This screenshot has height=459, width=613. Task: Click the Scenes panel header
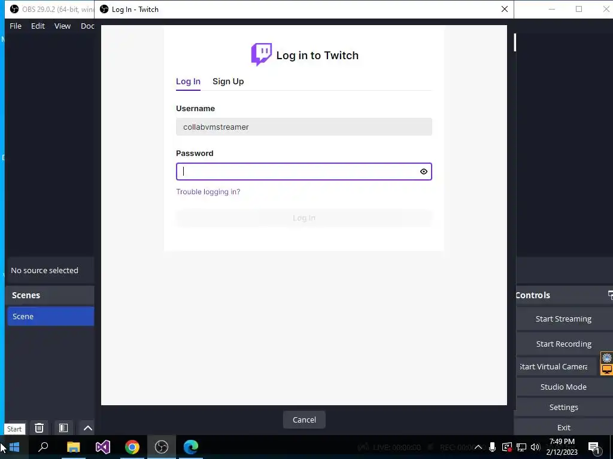50,295
